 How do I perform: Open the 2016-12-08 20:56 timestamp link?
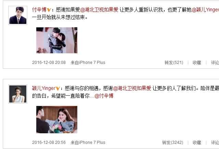[x=49, y=142]
